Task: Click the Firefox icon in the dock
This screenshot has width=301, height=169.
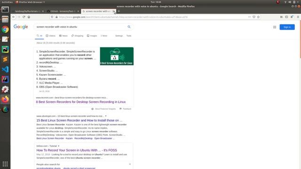Action: click(x=5, y=99)
